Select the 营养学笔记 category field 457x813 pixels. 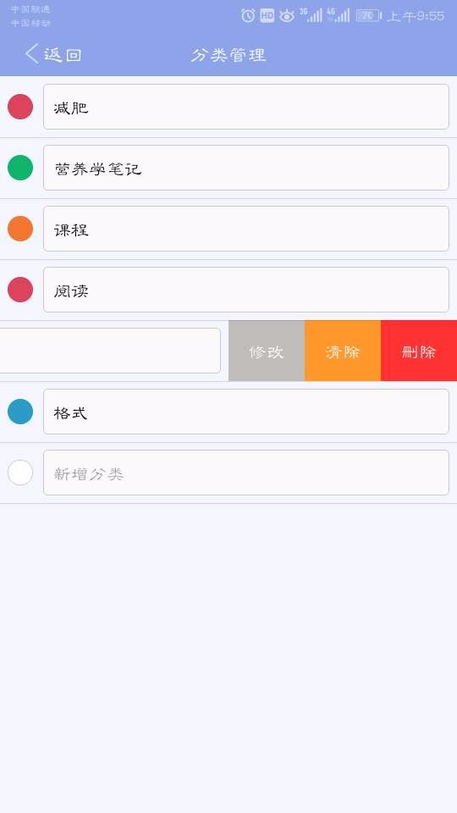[246, 168]
